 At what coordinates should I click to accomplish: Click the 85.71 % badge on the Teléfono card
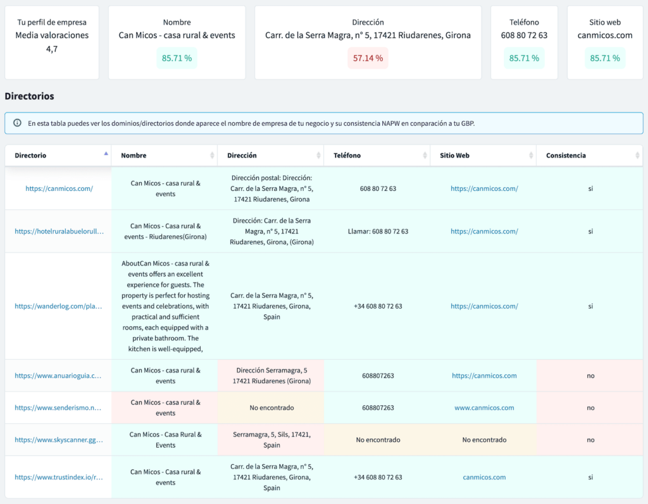pyautogui.click(x=524, y=58)
